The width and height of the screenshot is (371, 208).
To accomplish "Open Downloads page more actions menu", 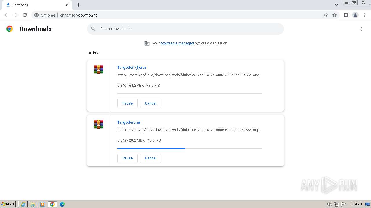I will [x=361, y=29].
